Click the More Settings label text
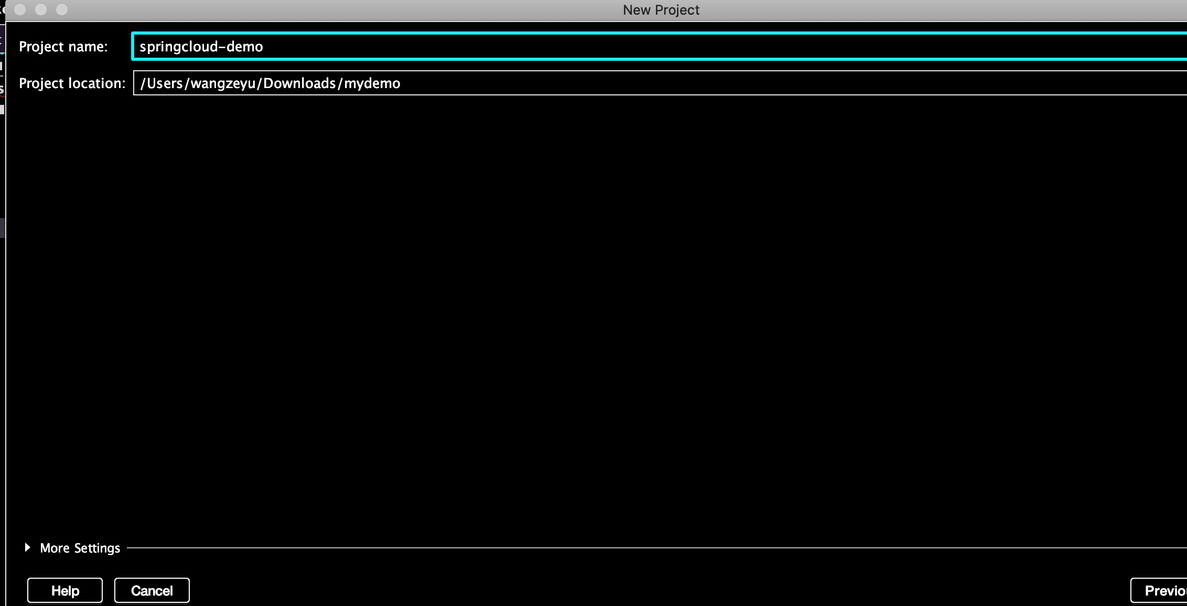 (80, 548)
